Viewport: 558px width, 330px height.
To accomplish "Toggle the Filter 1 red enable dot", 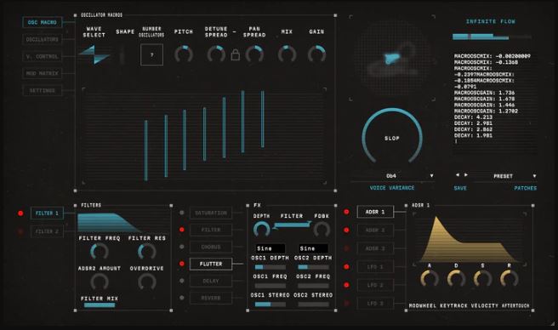I will 20,213.
